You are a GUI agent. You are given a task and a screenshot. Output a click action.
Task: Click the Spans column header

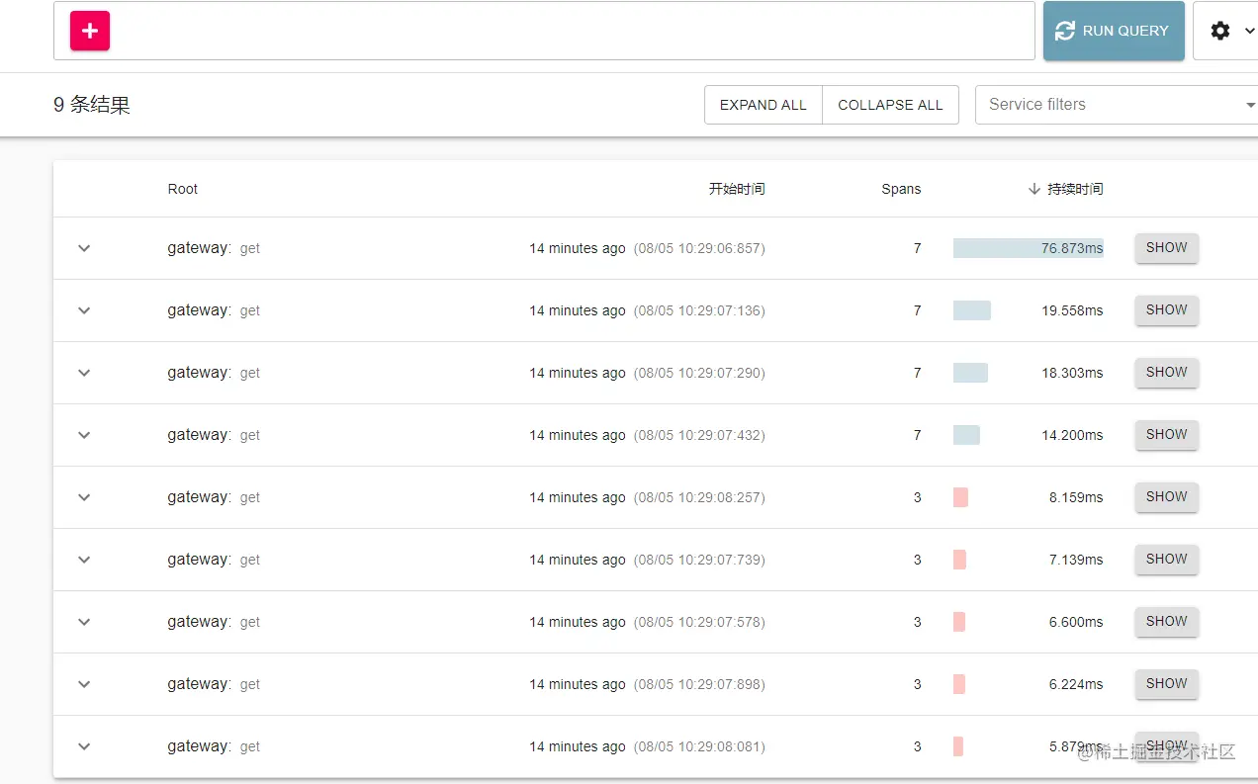[901, 189]
